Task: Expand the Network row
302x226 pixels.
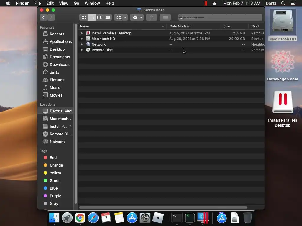Action: pyautogui.click(x=82, y=44)
